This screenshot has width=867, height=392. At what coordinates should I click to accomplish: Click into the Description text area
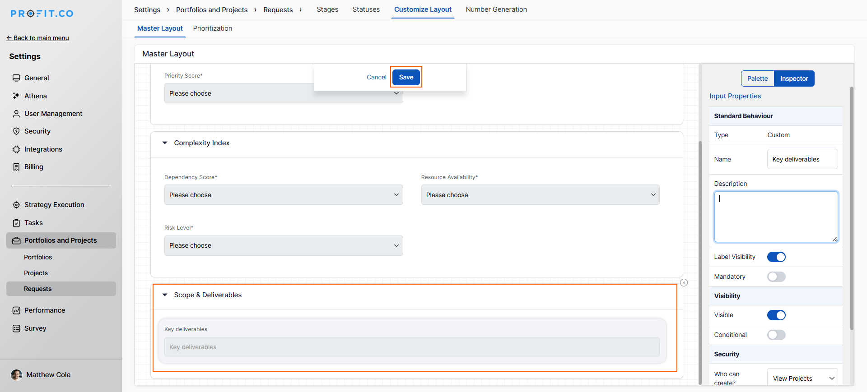coord(776,217)
